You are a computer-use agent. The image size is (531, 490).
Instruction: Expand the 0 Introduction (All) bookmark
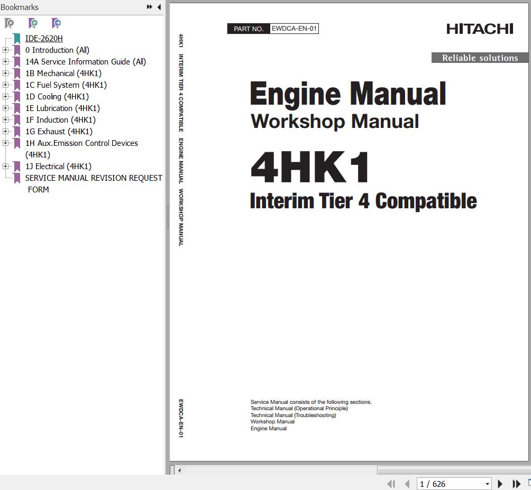[x=5, y=50]
